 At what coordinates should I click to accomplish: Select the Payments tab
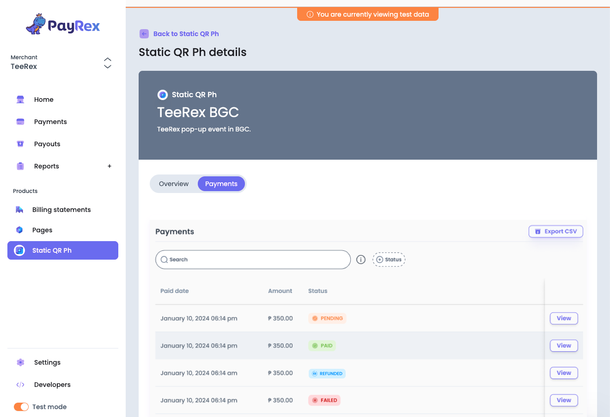click(221, 184)
